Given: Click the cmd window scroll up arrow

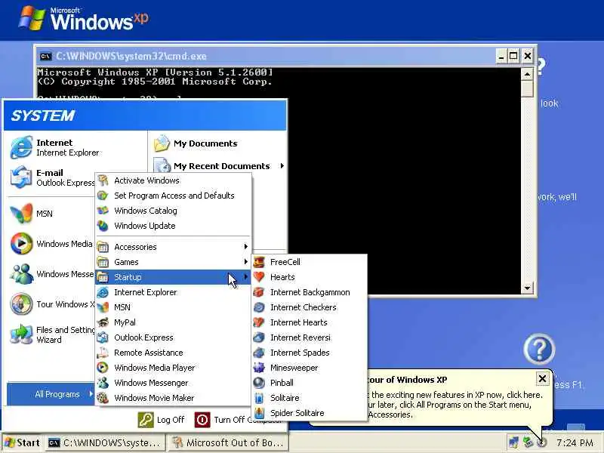Looking at the screenshot, I should coord(527,73).
